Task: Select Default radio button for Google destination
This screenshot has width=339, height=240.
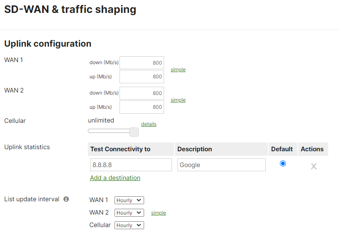Action: 283,164
